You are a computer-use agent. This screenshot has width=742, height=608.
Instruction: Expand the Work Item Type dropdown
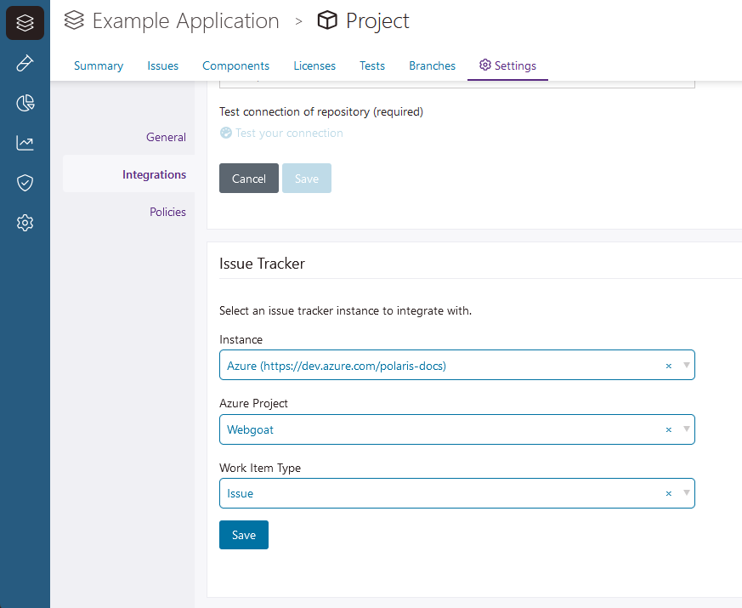coord(686,493)
